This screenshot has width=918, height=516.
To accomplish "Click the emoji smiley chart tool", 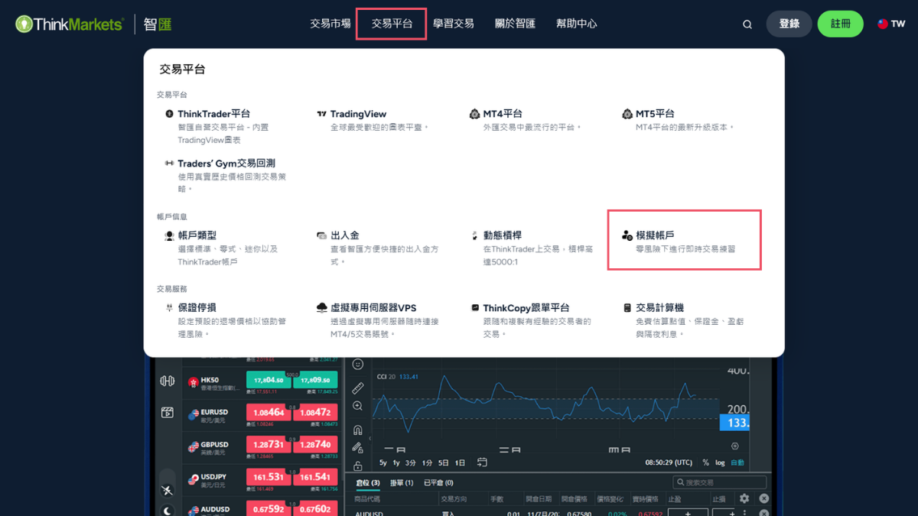I will pyautogui.click(x=357, y=365).
